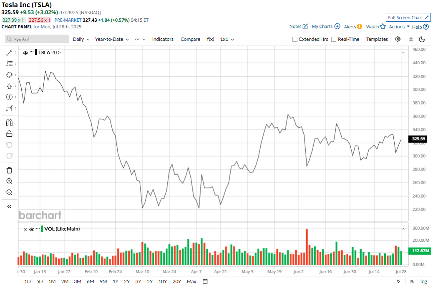Select the Max range
Image resolution: width=438 pixels, height=291 pixels.
tap(191, 281)
